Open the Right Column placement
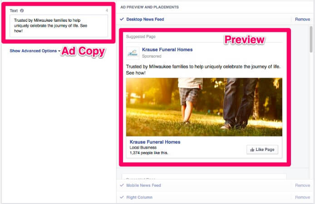This screenshot has height=204, width=315. tap(139, 197)
